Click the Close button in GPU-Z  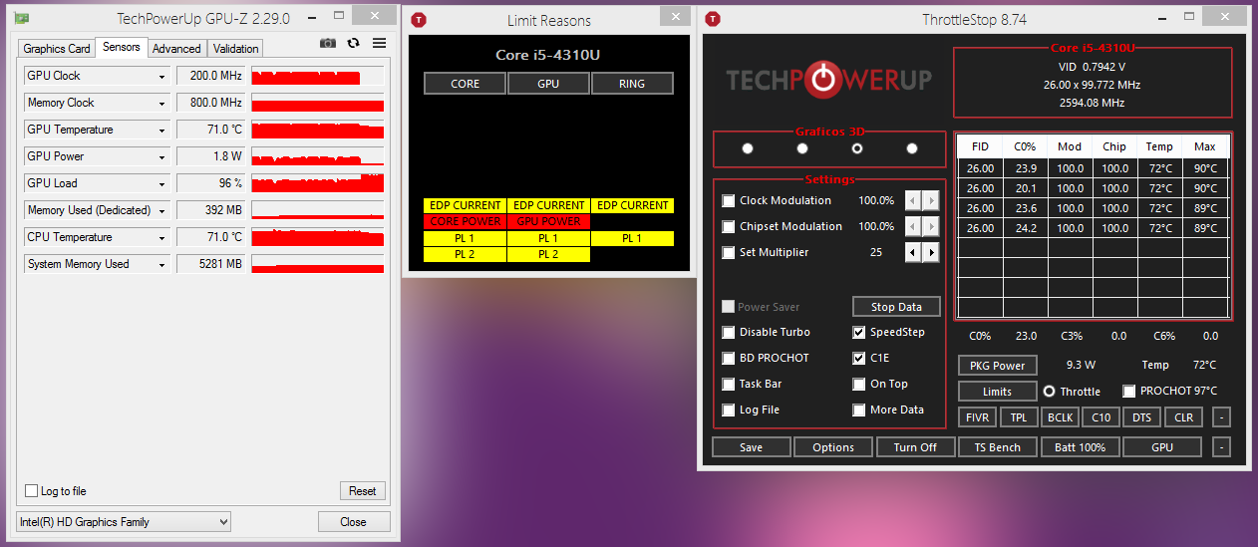tap(353, 521)
